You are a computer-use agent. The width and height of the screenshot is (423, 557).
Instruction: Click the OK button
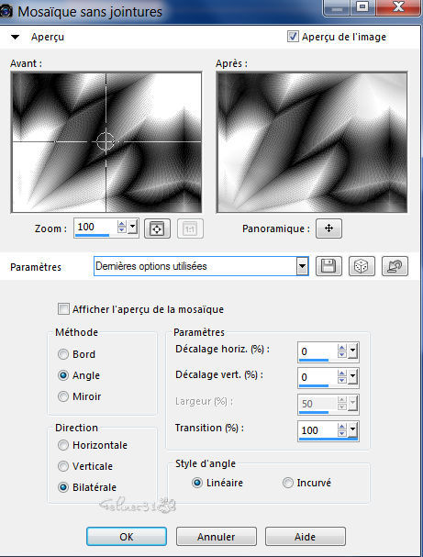coord(127,537)
